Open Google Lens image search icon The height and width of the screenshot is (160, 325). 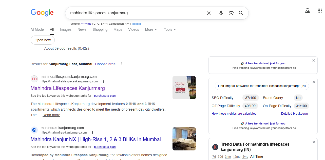pyautogui.click(x=231, y=13)
